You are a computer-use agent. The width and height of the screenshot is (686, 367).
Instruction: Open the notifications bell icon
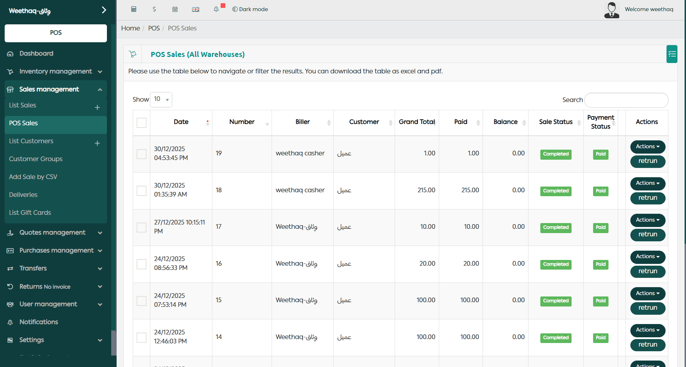coord(216,9)
